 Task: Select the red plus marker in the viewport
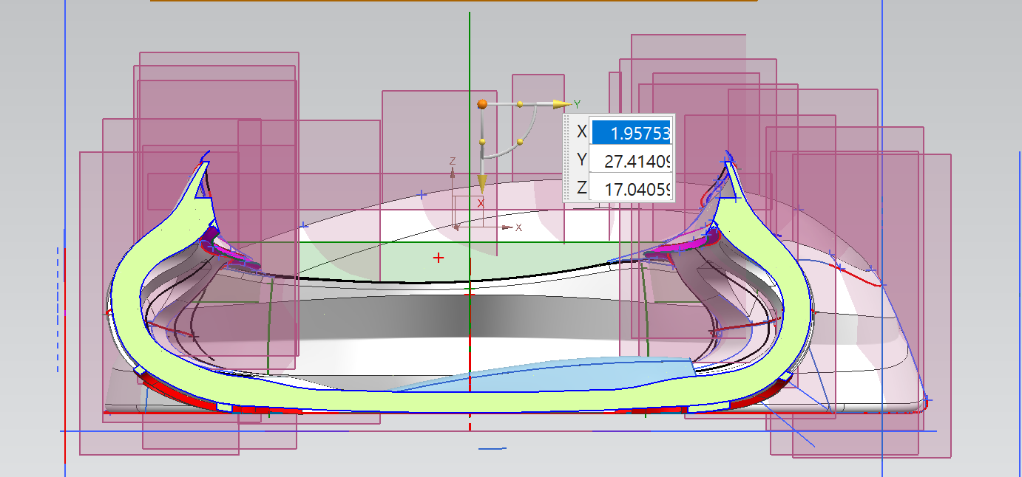tap(439, 258)
